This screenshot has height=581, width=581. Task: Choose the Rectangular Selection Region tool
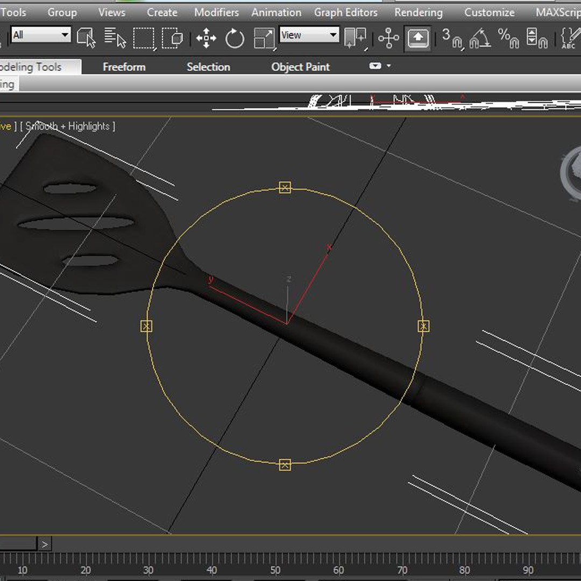click(x=144, y=38)
